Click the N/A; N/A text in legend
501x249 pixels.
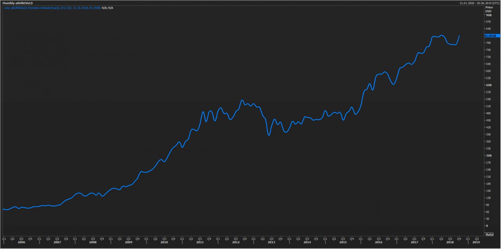[x=107, y=8]
